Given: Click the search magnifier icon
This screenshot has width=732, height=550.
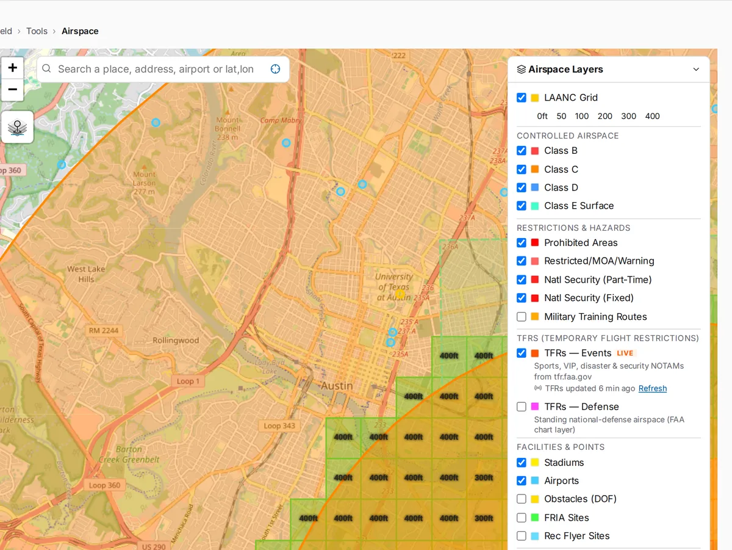Looking at the screenshot, I should coord(47,69).
